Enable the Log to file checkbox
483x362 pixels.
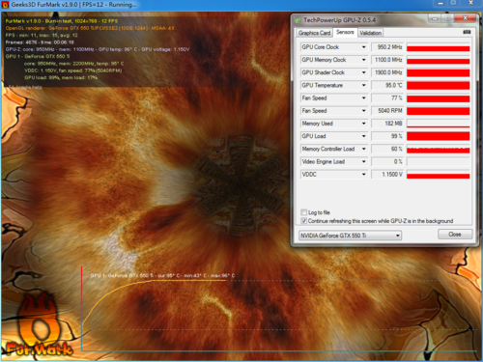(x=303, y=212)
